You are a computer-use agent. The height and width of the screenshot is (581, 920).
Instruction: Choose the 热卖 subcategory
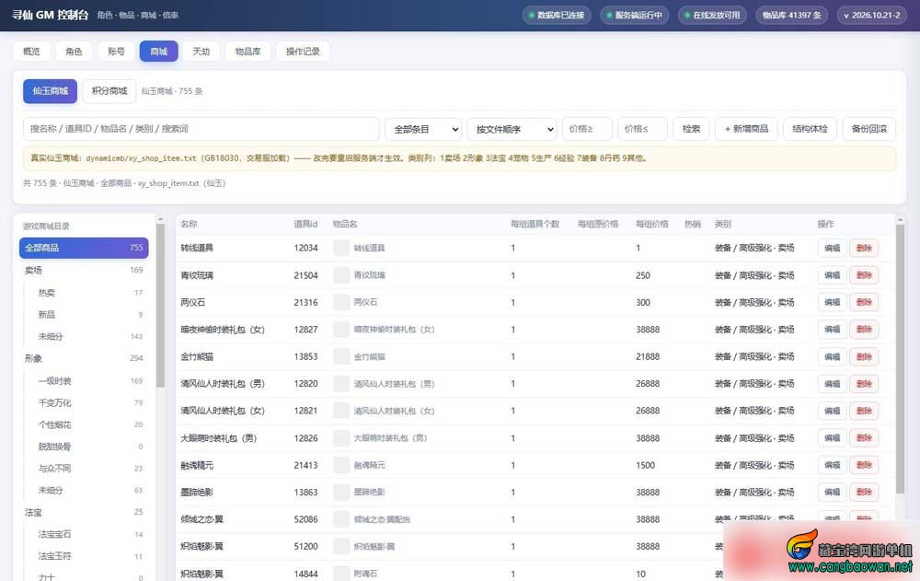pyautogui.click(x=90, y=293)
